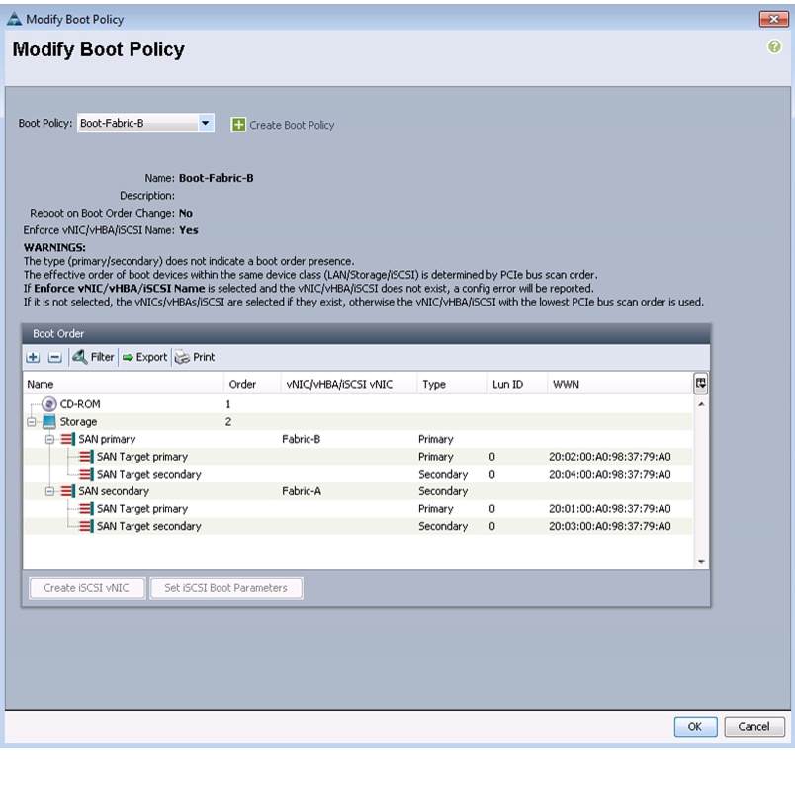Click WWN 20:03:00:A0:98:37:79:A0
795x788 pixels.
609,526
